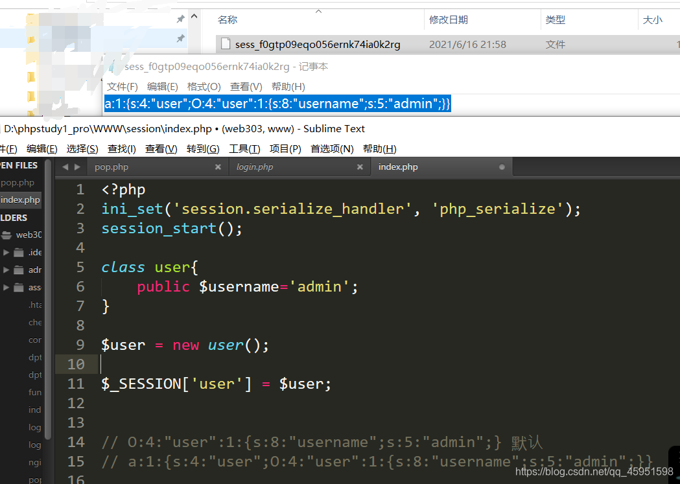The image size is (680, 484).
Task: Collapse Explorer quick access chevron
Action: [194, 16]
